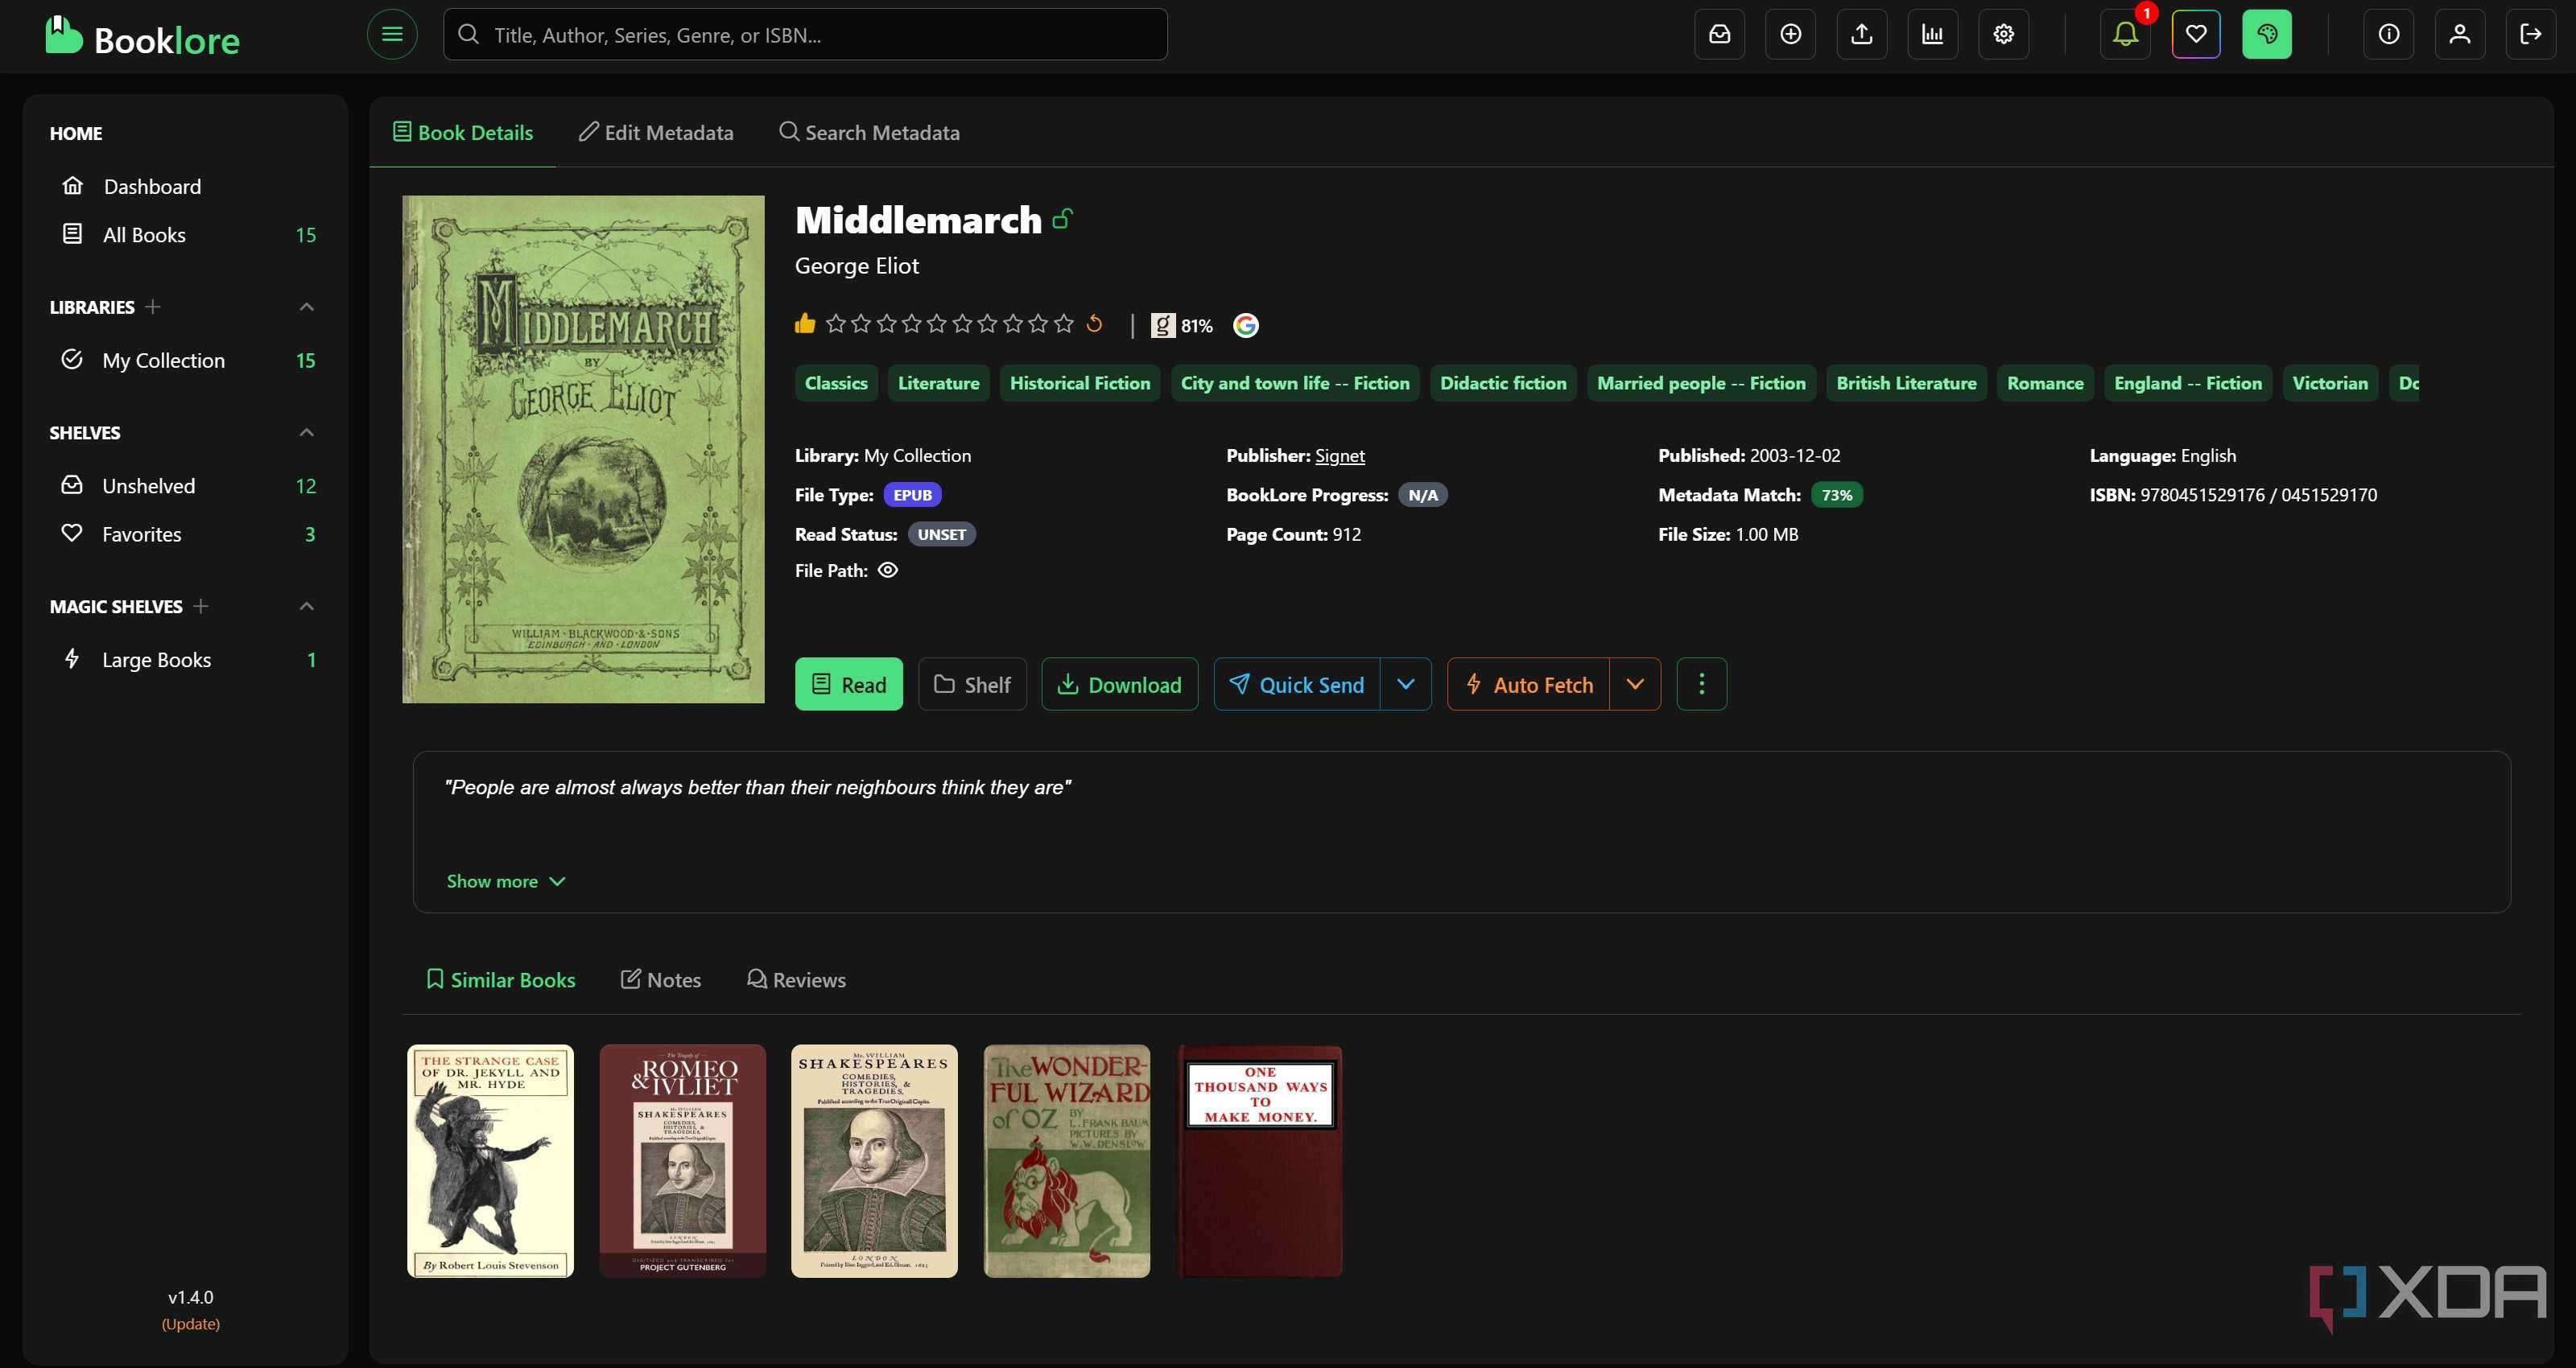Screen dimensions: 2576x1368
Task: Open the green theme palette icon
Action: (x=2267, y=34)
